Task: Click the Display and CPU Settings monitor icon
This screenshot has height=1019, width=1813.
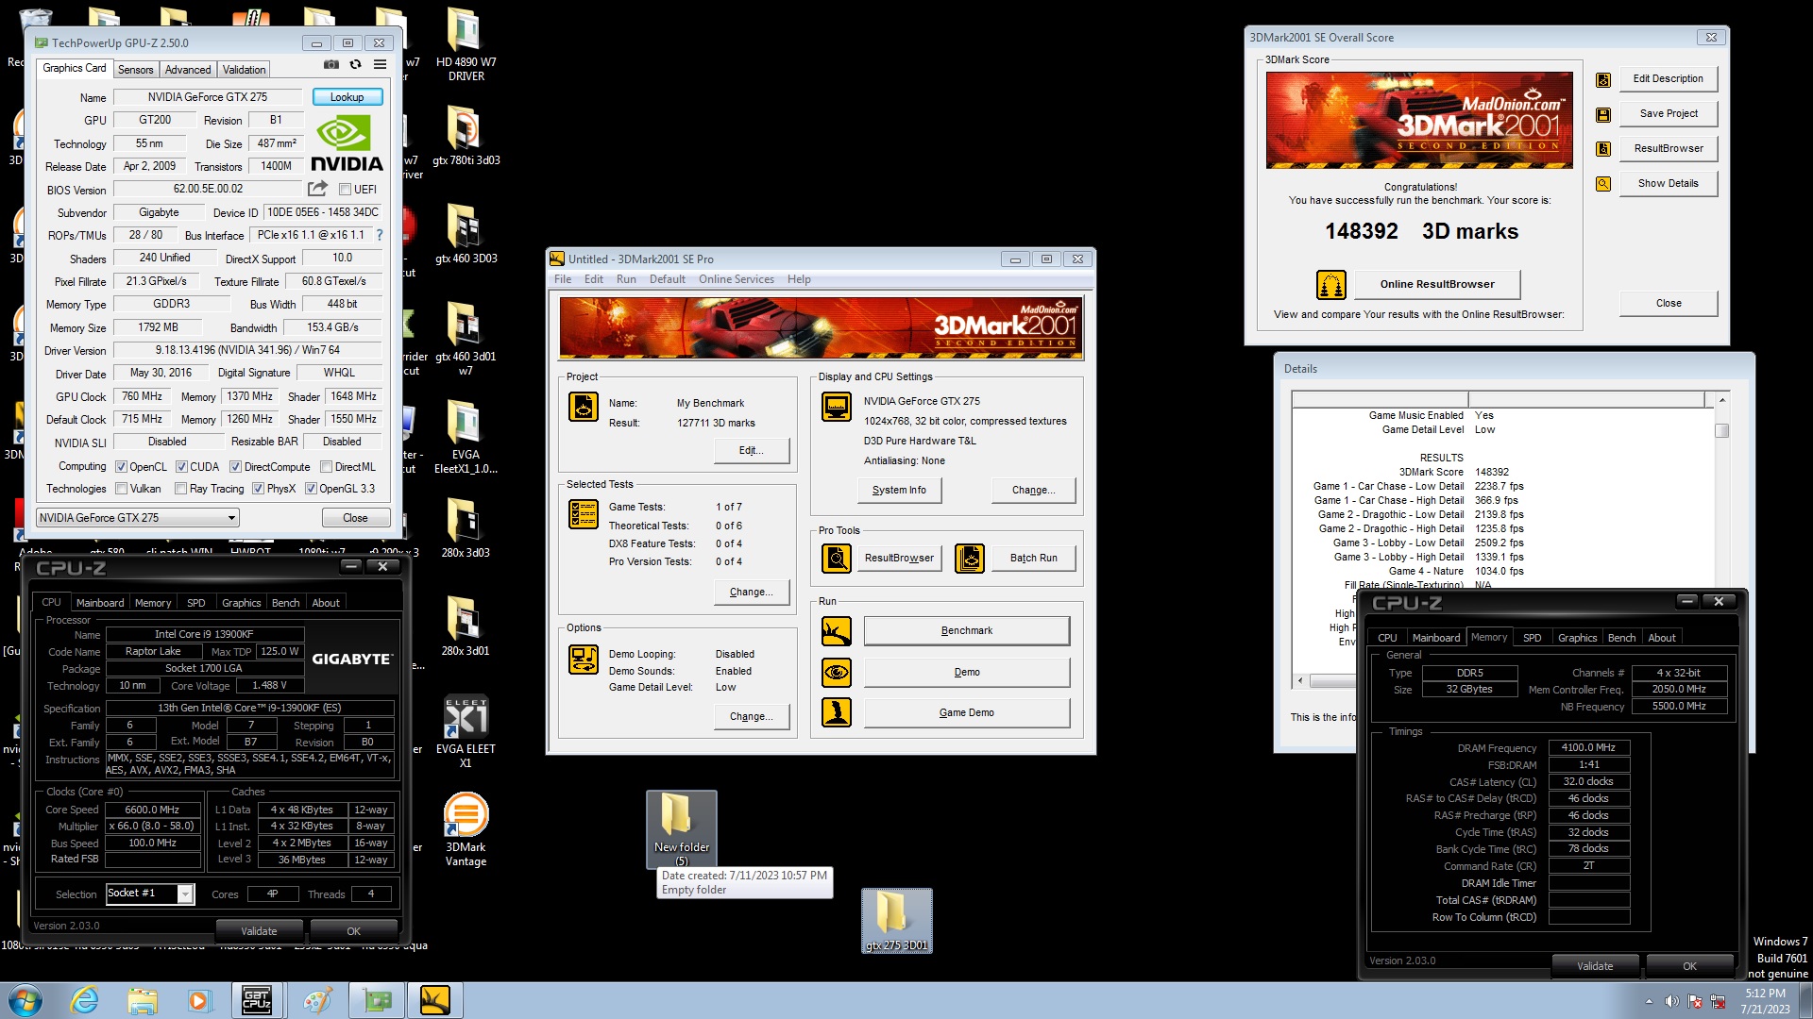Action: pos(837,407)
